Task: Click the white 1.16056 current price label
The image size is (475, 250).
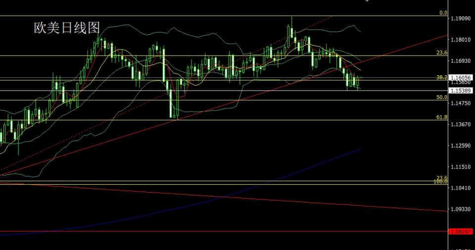Action: [x=460, y=78]
